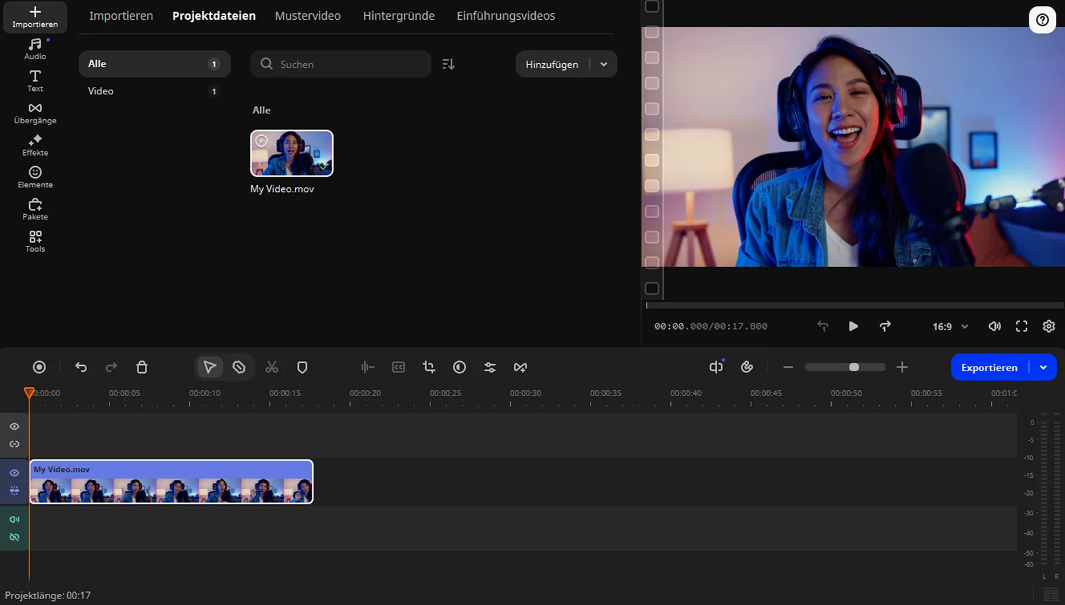Image resolution: width=1065 pixels, height=605 pixels.
Task: Mute the audio track
Action: pos(14,519)
